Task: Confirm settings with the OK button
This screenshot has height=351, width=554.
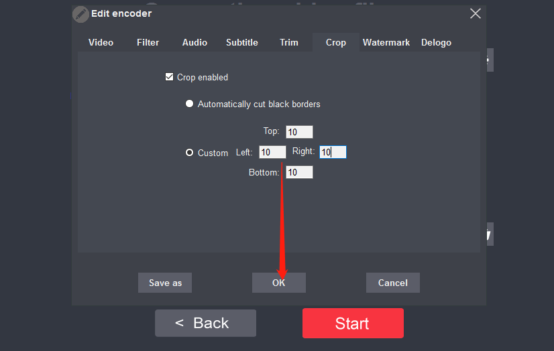Action: click(x=279, y=283)
